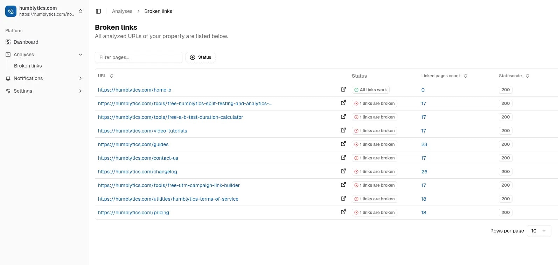
Task: Click the Status column header
Action: point(359,76)
